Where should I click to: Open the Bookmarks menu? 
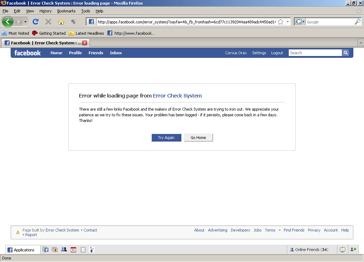point(66,11)
